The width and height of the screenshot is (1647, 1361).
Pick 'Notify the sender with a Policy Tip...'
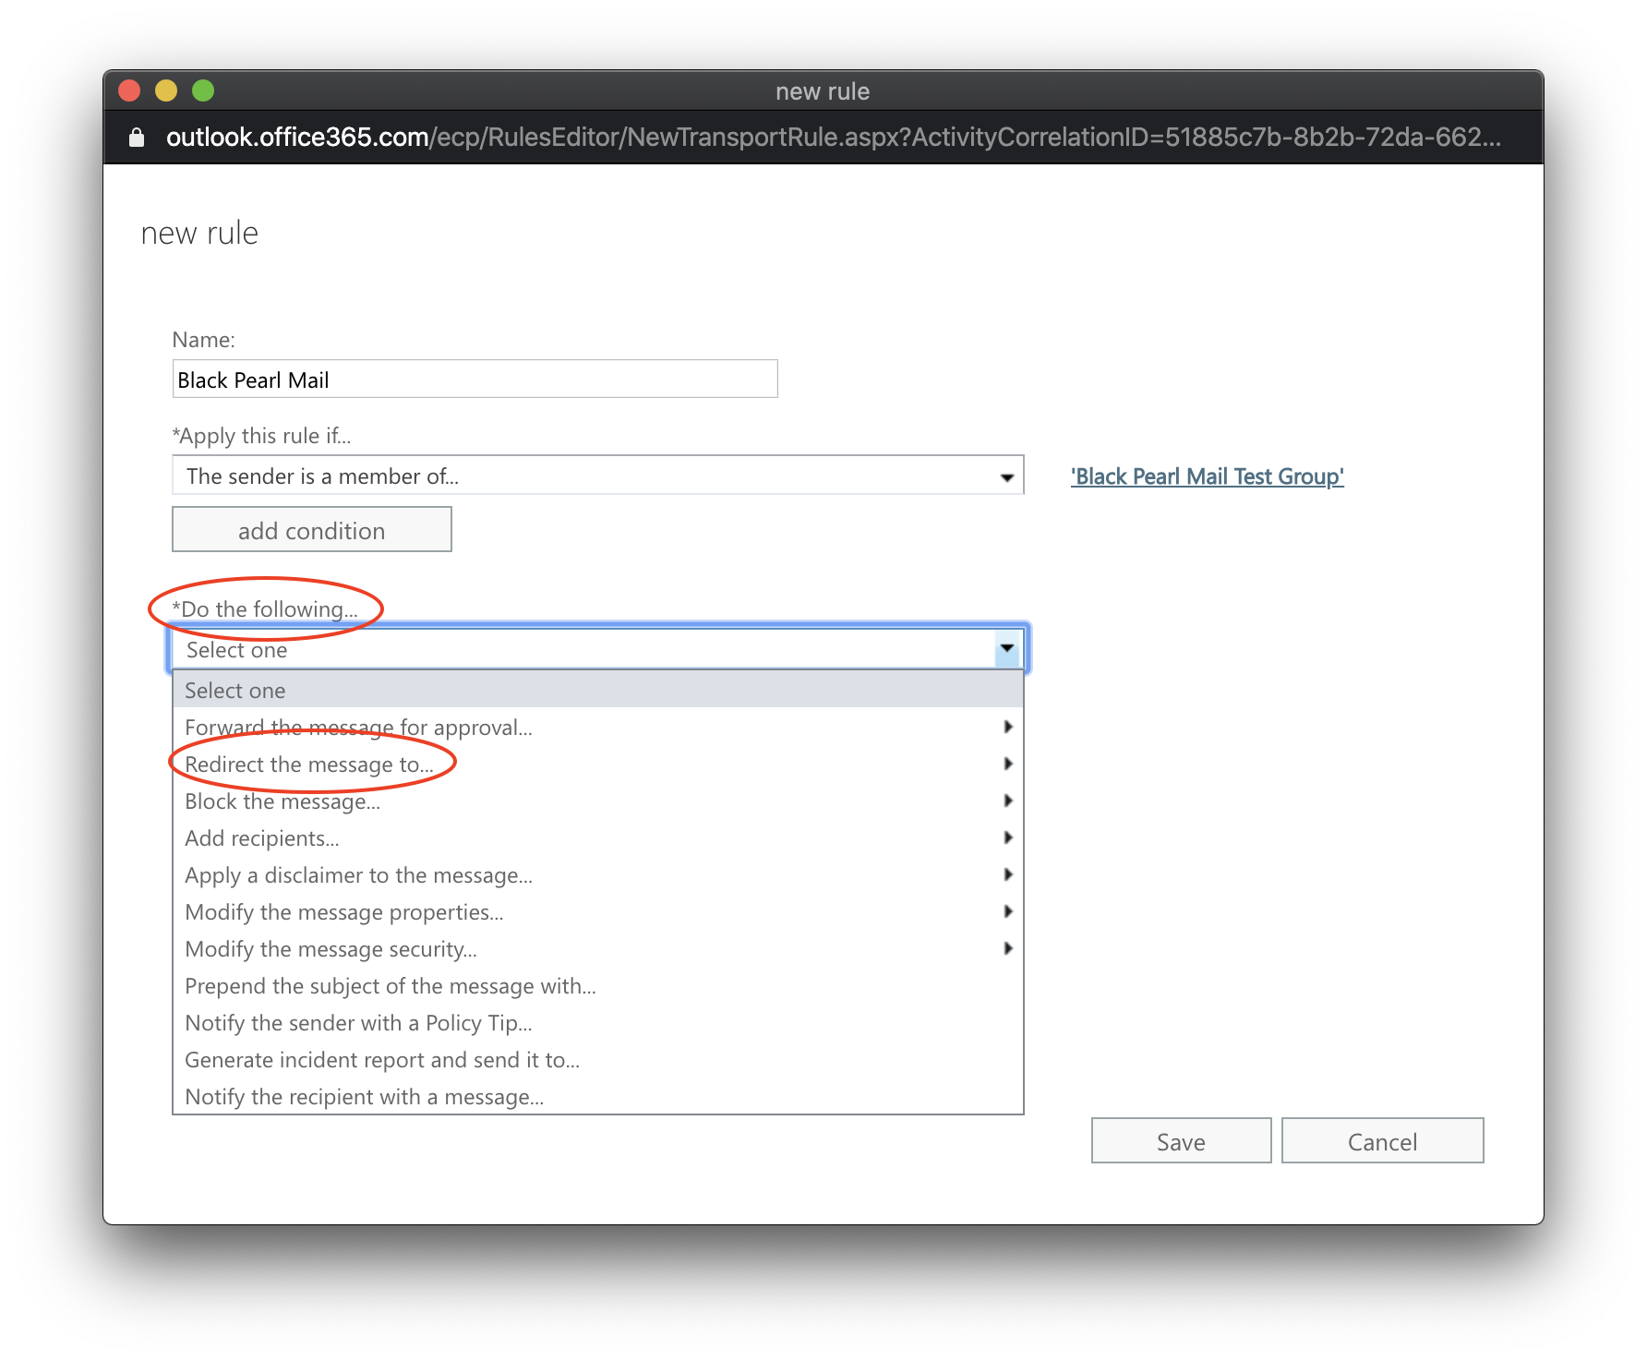point(598,1022)
